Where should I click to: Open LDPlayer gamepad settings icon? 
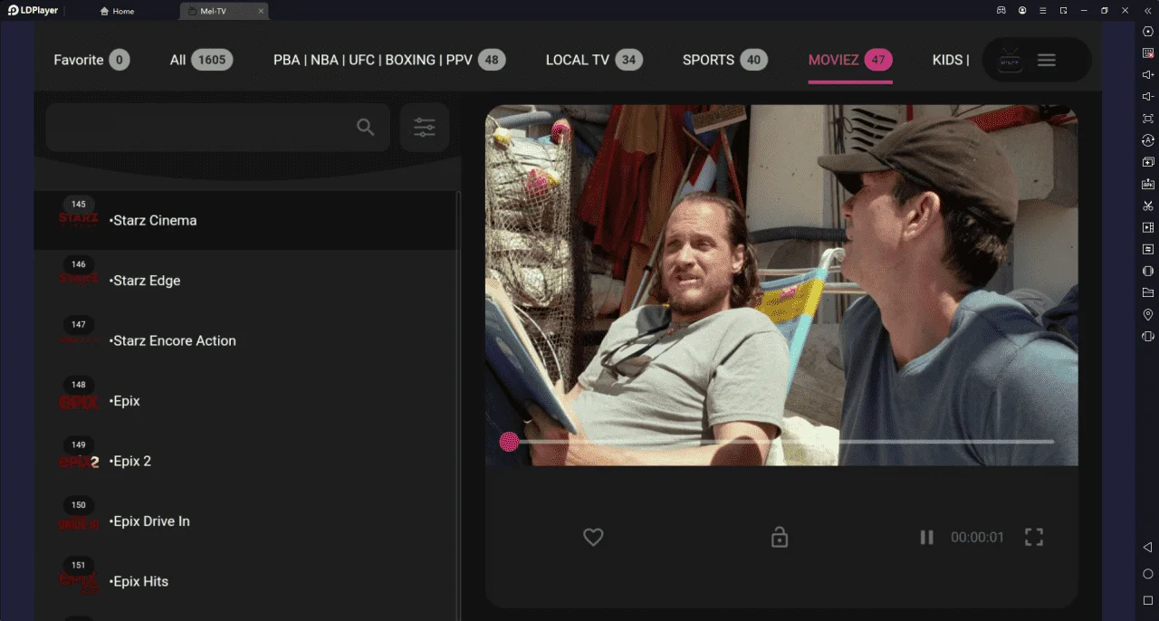click(1001, 11)
